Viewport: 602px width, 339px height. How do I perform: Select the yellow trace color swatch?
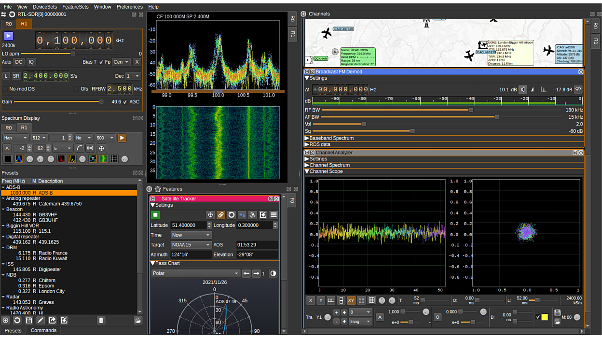click(x=545, y=317)
